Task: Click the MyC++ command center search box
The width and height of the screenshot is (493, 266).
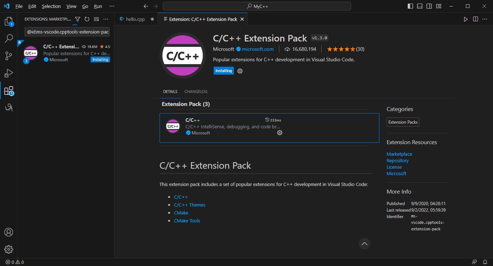Action: click(x=257, y=6)
